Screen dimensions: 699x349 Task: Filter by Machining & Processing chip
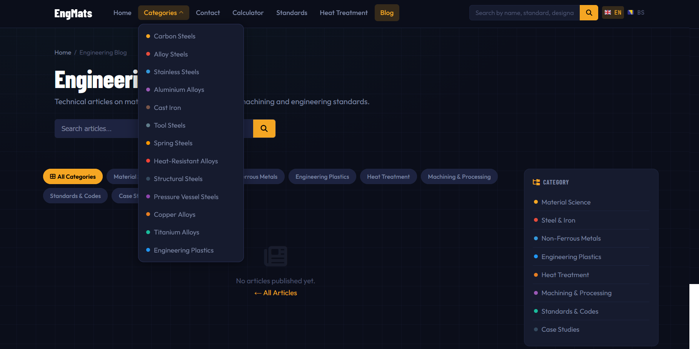click(x=459, y=176)
